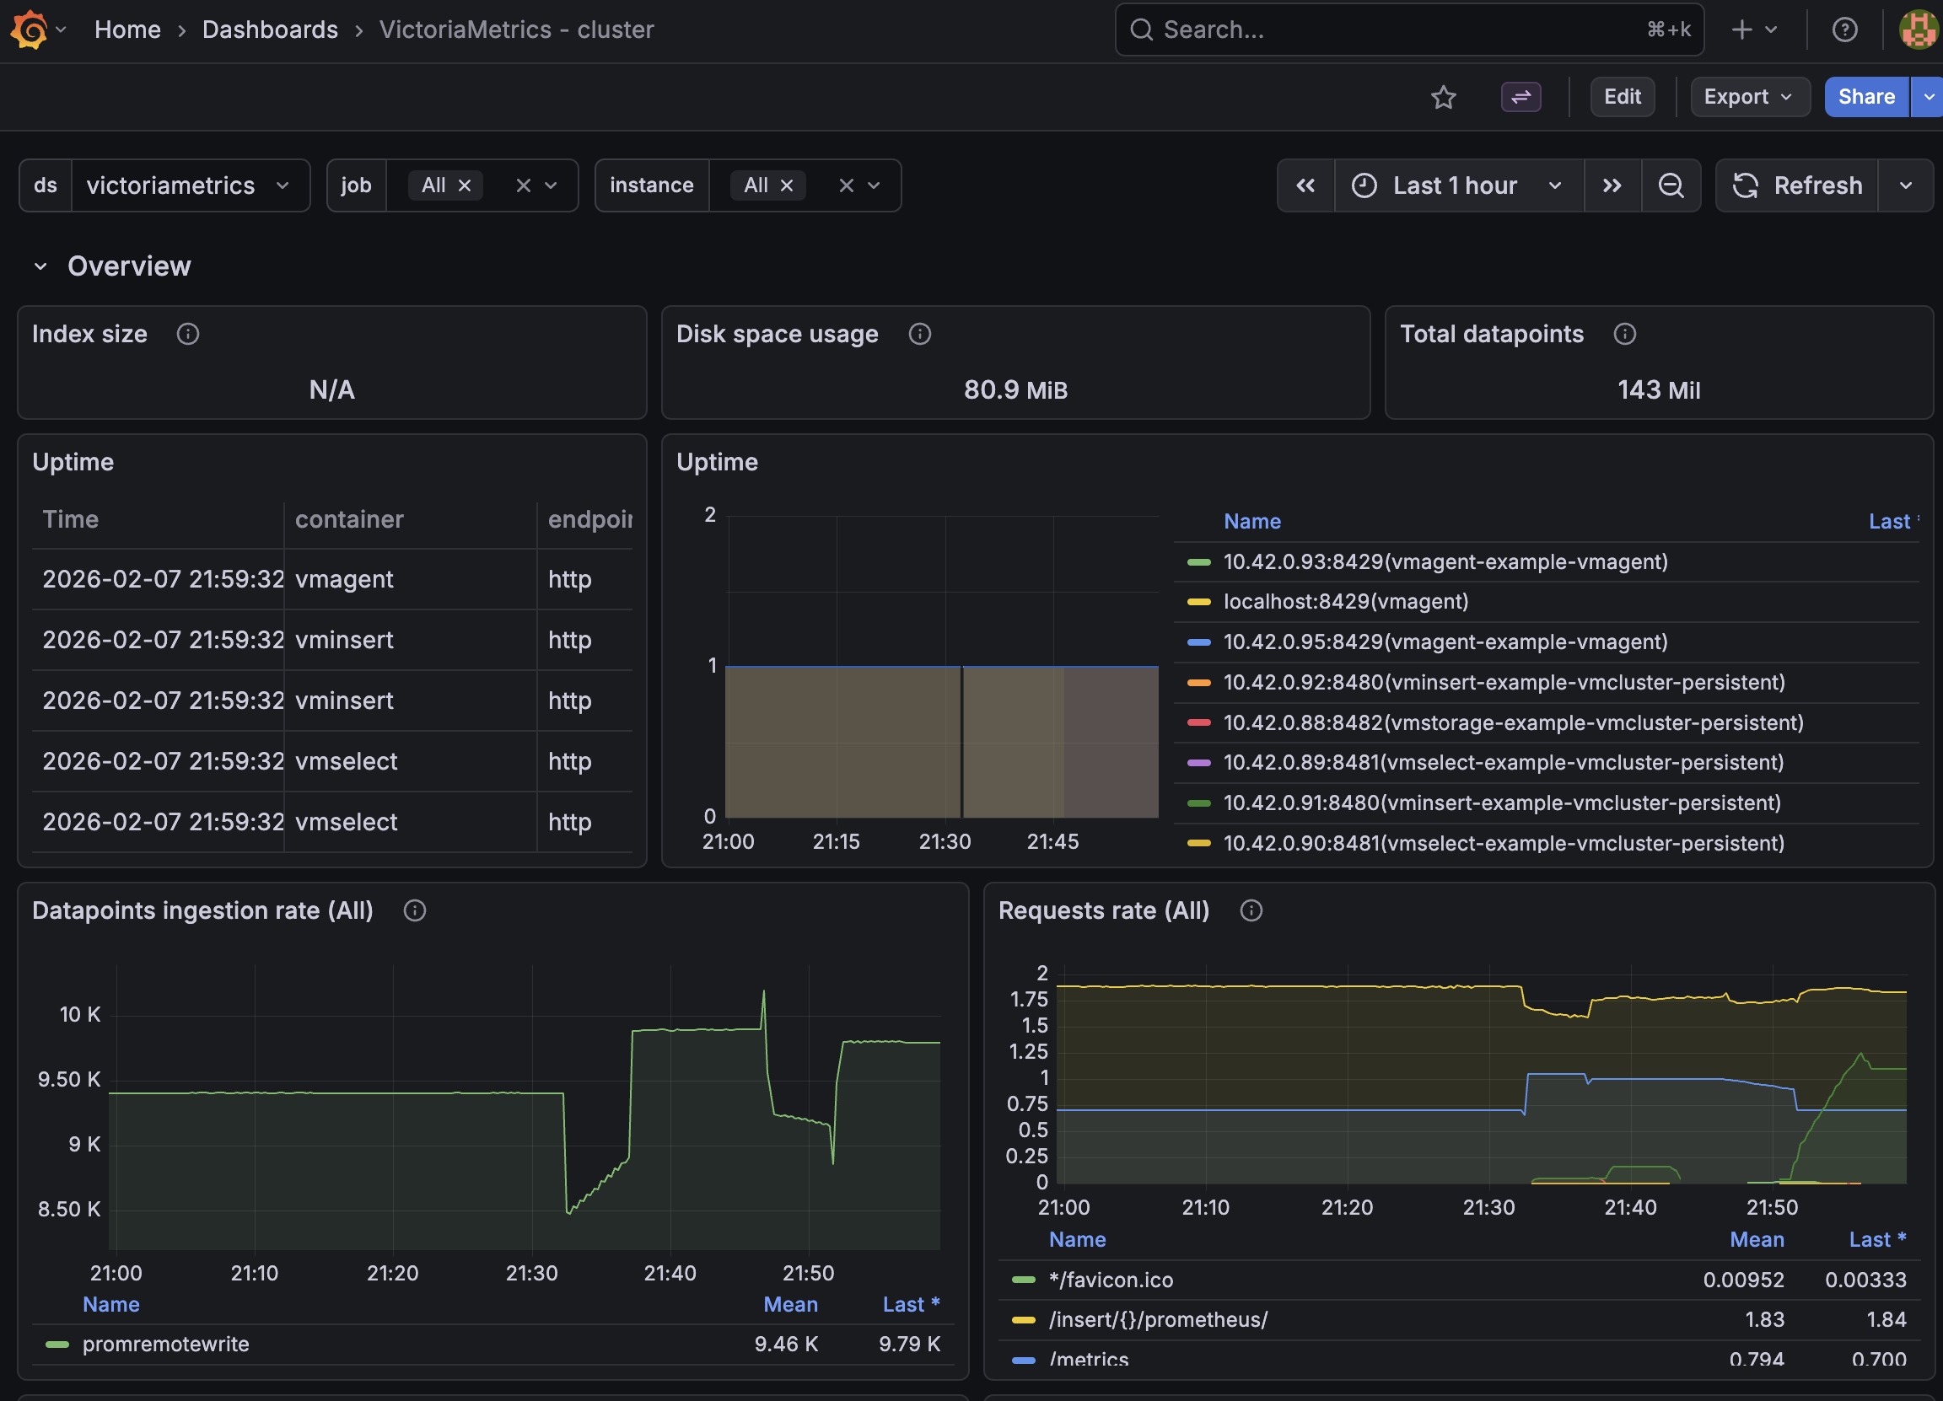This screenshot has width=1943, height=1401.
Task: Click the Grafana logo icon
Action: (30, 30)
